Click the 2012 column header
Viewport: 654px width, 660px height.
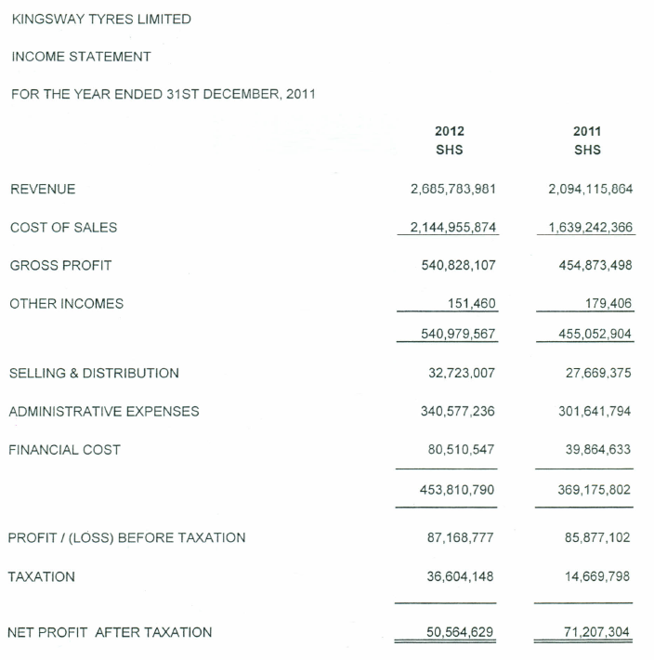pos(449,132)
